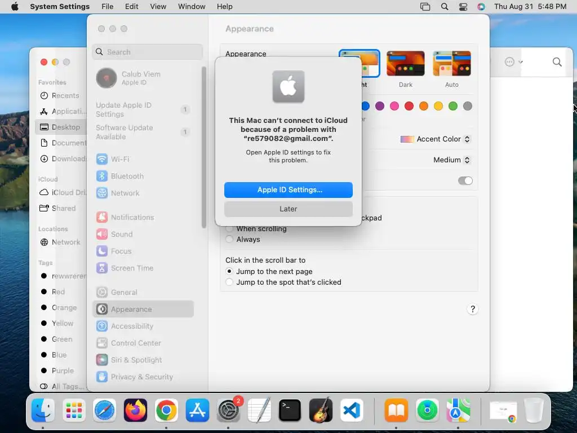Click the Siri icon in the menu bar

[x=481, y=7]
